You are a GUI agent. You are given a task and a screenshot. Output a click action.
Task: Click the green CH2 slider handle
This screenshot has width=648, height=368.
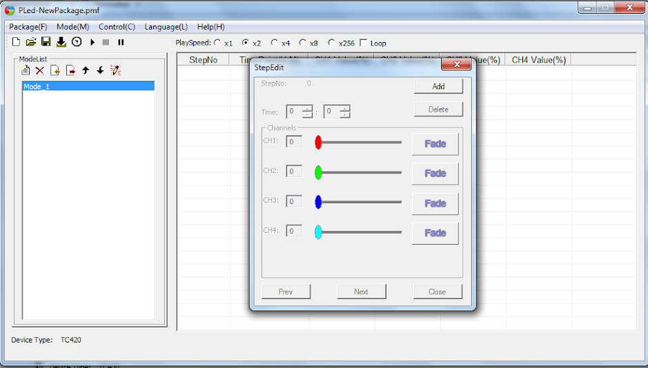click(318, 172)
